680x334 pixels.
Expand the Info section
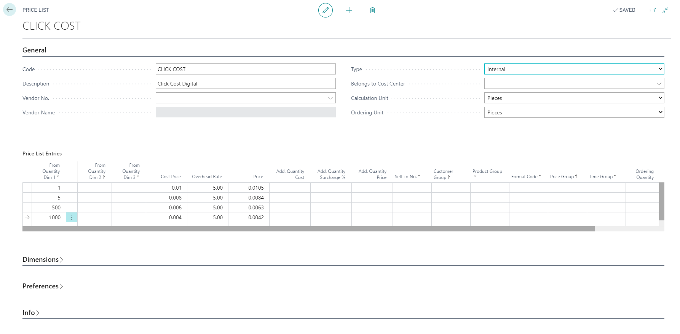pyautogui.click(x=31, y=313)
